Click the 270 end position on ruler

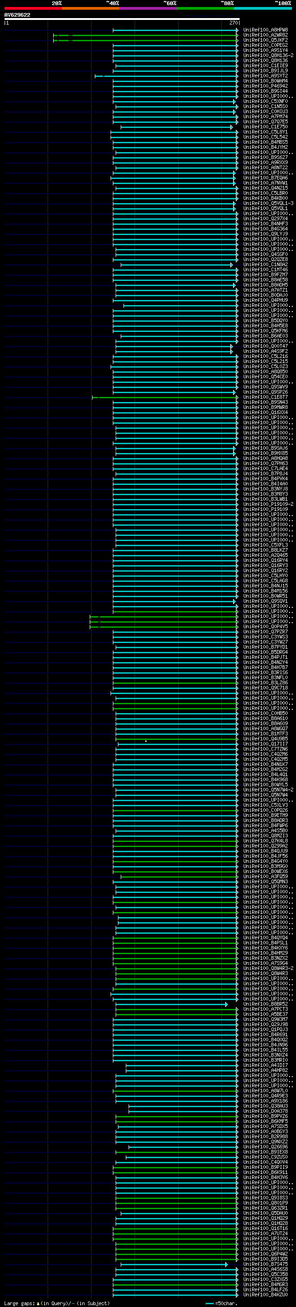(233, 23)
